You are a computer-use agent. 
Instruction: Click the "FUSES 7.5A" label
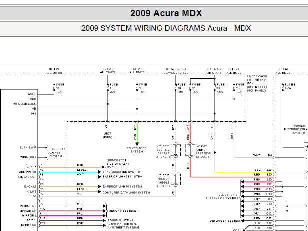(290, 86)
